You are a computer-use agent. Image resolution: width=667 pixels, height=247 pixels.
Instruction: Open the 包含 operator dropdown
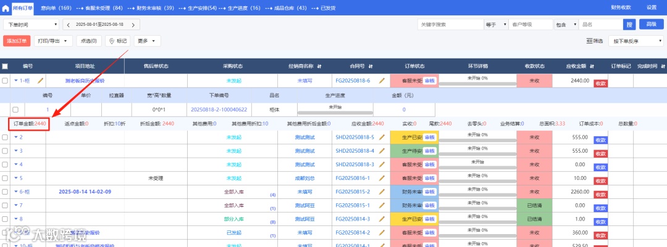click(566, 25)
